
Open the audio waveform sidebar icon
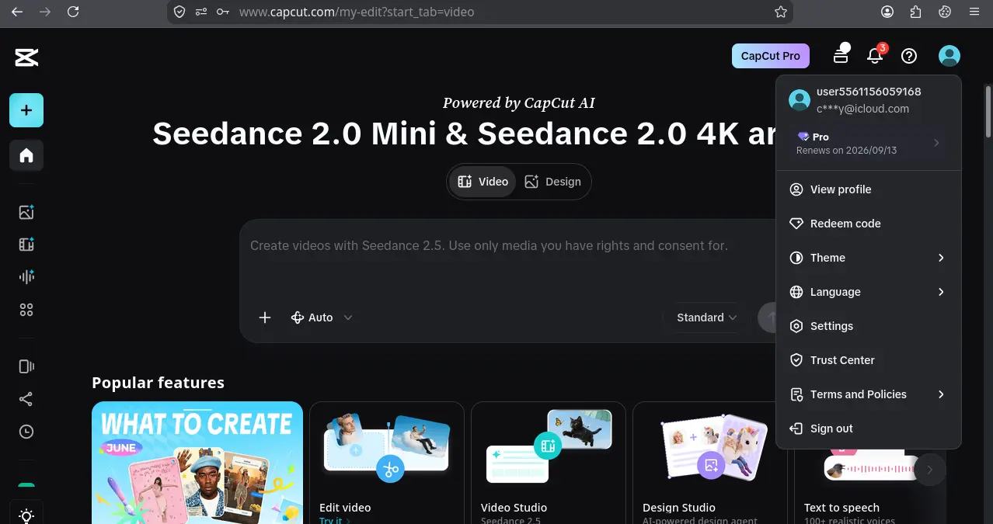26,277
